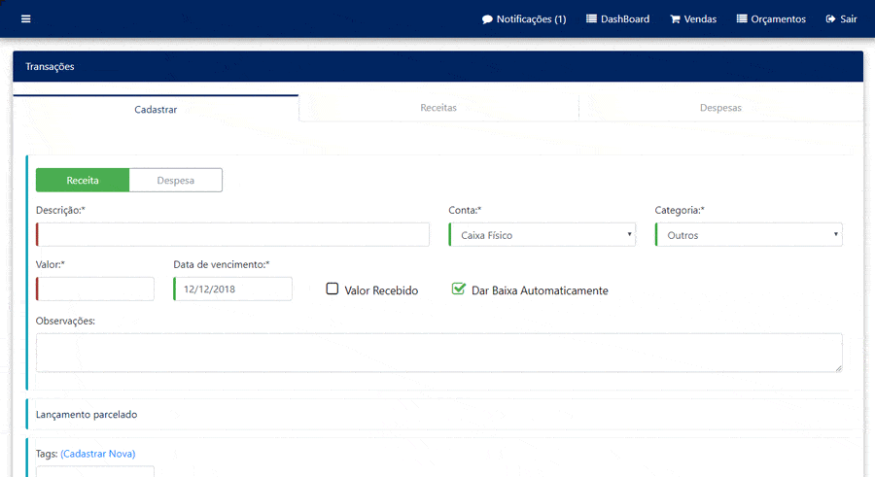The image size is (875, 477).
Task: Enable the Valor Recebido checkbox
Action: (332, 290)
